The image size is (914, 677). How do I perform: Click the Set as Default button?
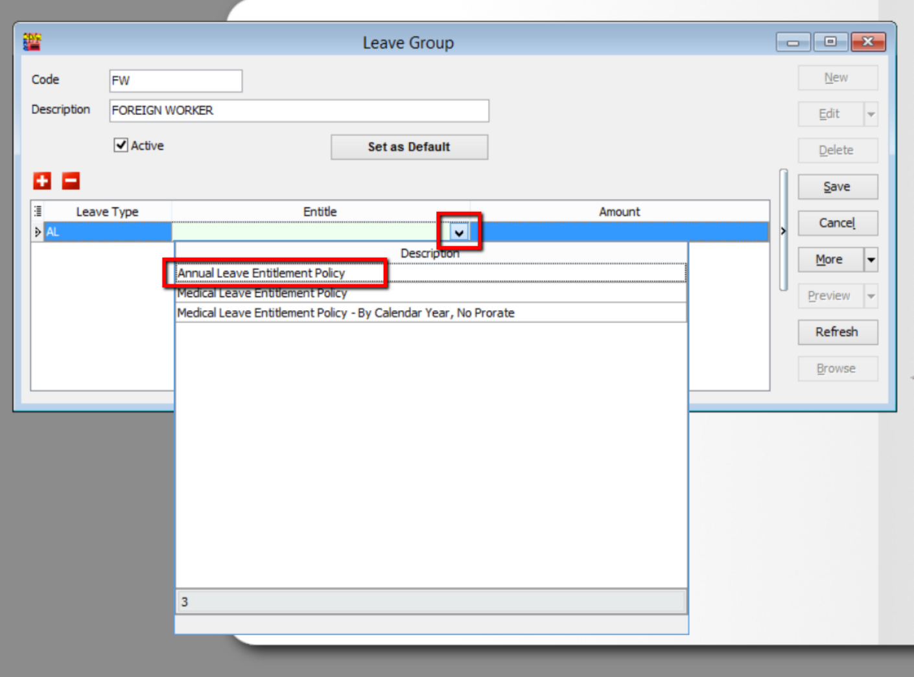[x=409, y=146]
